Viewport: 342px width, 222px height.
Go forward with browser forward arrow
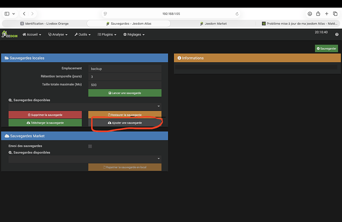32,14
